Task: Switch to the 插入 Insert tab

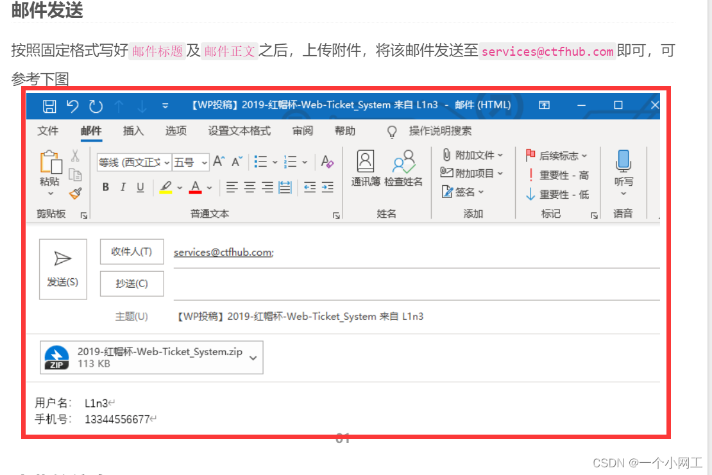Action: click(x=133, y=131)
